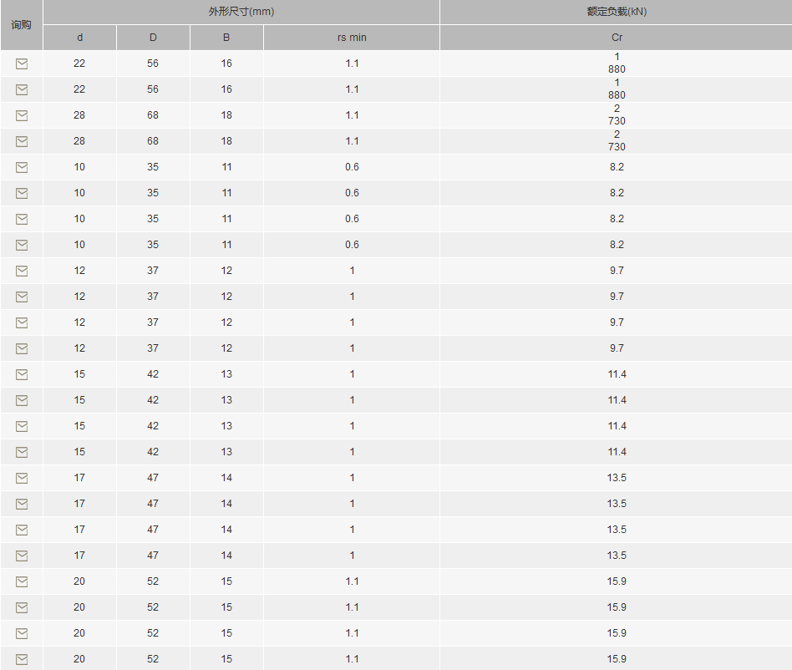Image resolution: width=792 pixels, height=670 pixels.
Task: Open inquiry envelope for first d=12 row
Action: pos(22,271)
